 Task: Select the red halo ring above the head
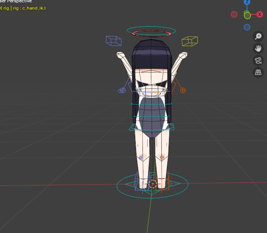point(151,33)
